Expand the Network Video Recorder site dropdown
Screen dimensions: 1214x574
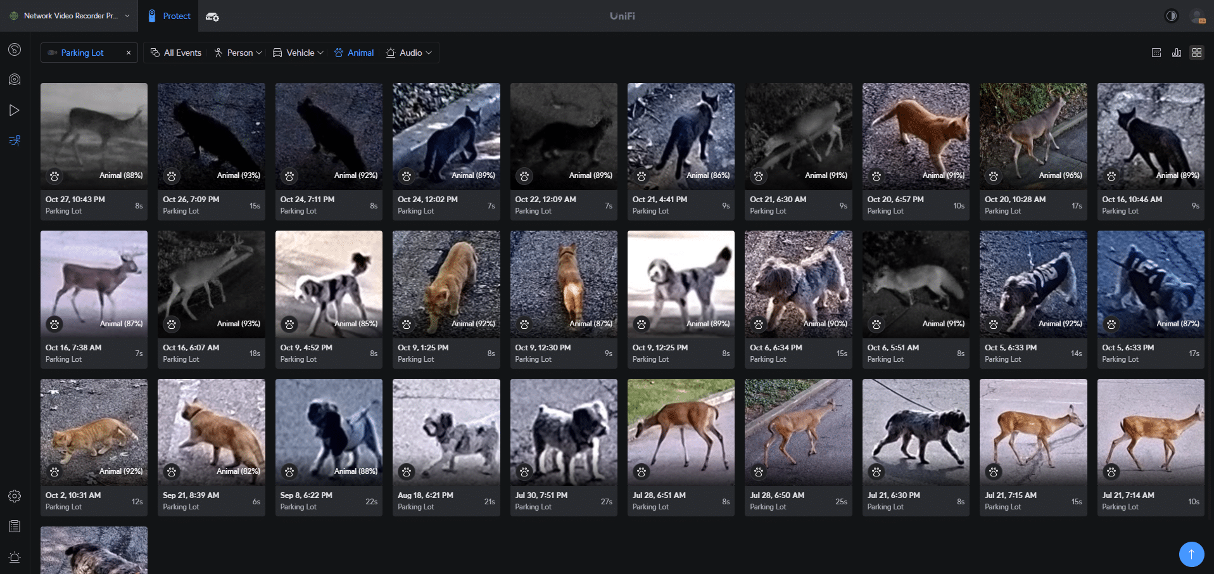coord(70,16)
